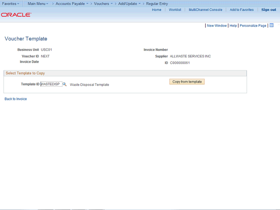Screen dimensions: 280x210
Task: Click the Oracle logo
Action: coord(16,14)
